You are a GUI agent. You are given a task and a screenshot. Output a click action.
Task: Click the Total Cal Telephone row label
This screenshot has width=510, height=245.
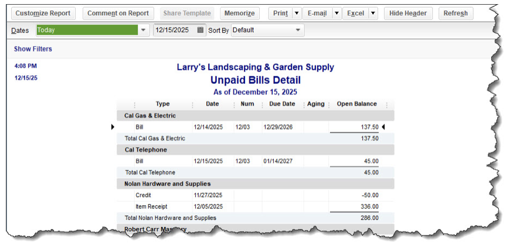150,172
